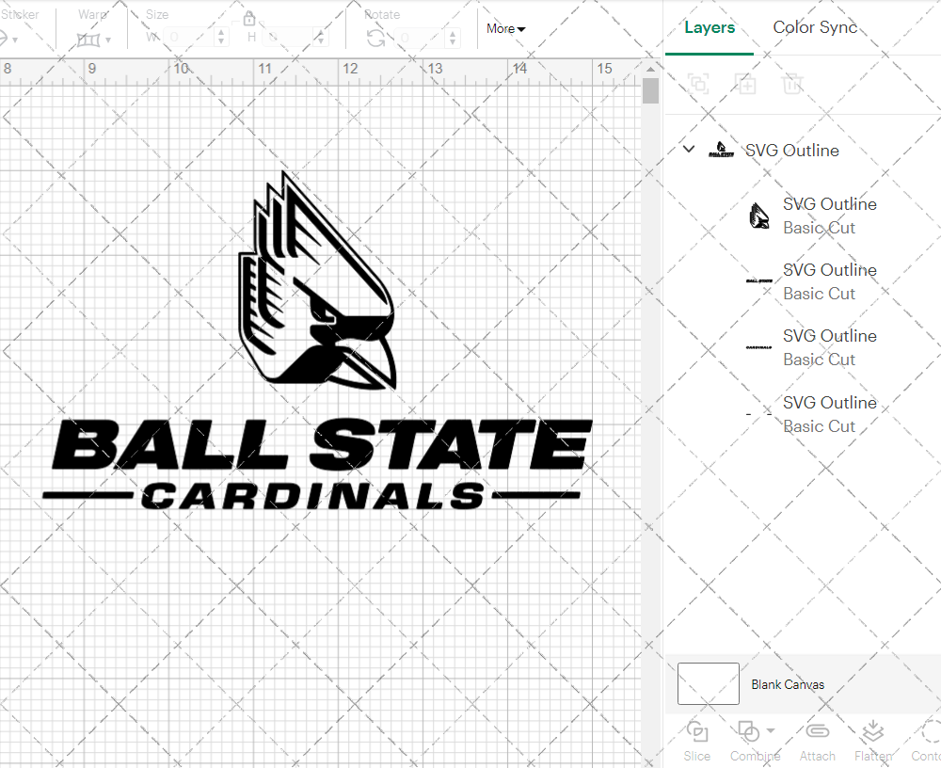The height and width of the screenshot is (768, 941).
Task: Switch to the Layers tab
Action: tap(710, 27)
